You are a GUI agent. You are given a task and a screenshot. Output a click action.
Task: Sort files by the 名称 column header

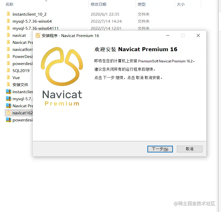coord(9,4)
